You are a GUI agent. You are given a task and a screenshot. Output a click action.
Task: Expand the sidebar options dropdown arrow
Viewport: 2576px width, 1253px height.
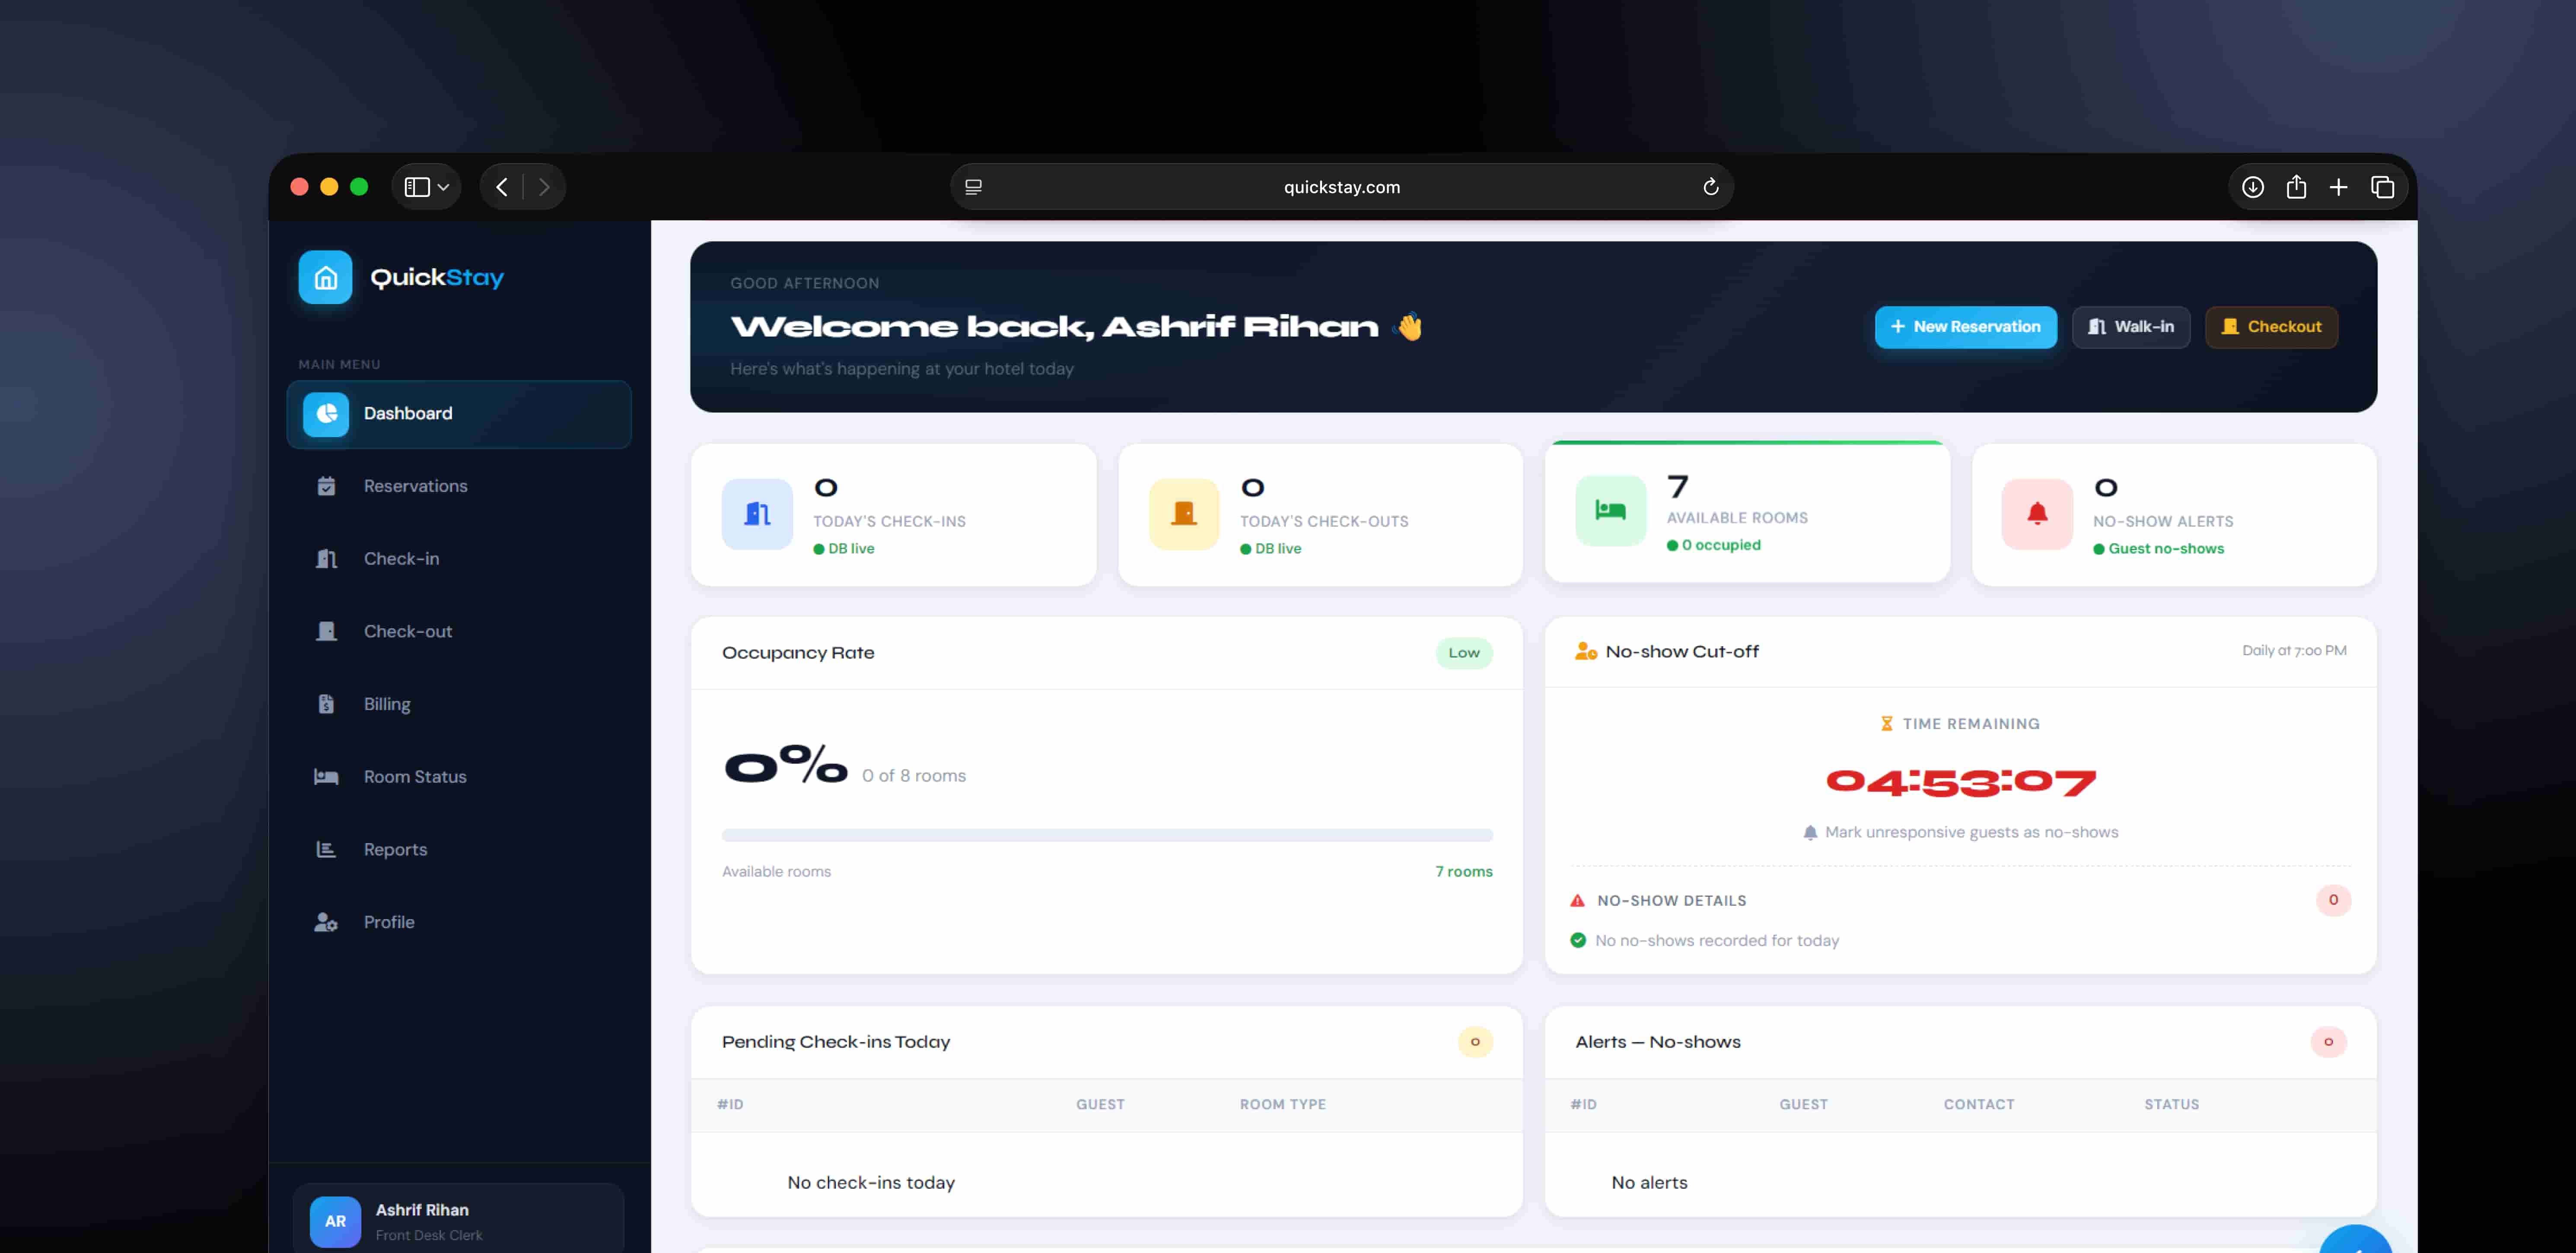[444, 187]
